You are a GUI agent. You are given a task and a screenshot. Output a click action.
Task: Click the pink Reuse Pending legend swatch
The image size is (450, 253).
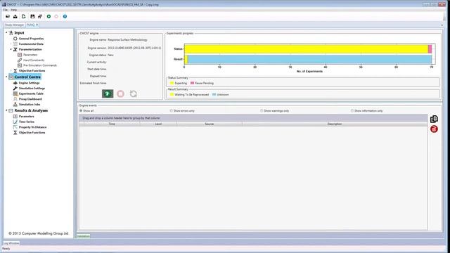pos(192,83)
